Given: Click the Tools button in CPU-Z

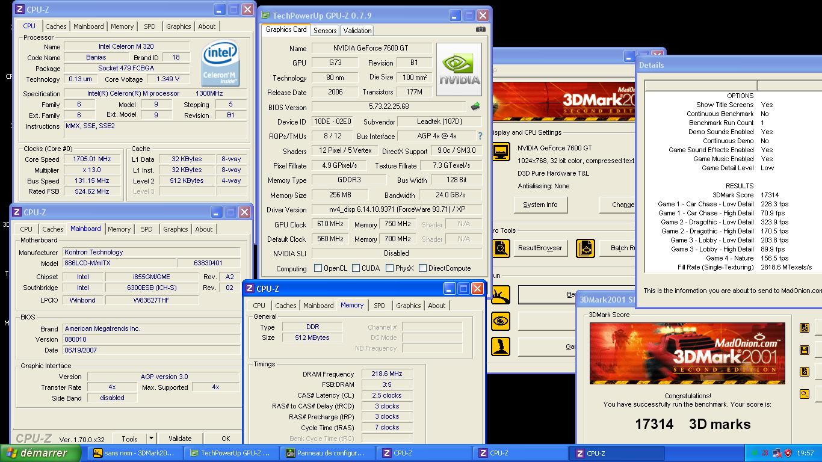Looking at the screenshot, I should tap(129, 439).
